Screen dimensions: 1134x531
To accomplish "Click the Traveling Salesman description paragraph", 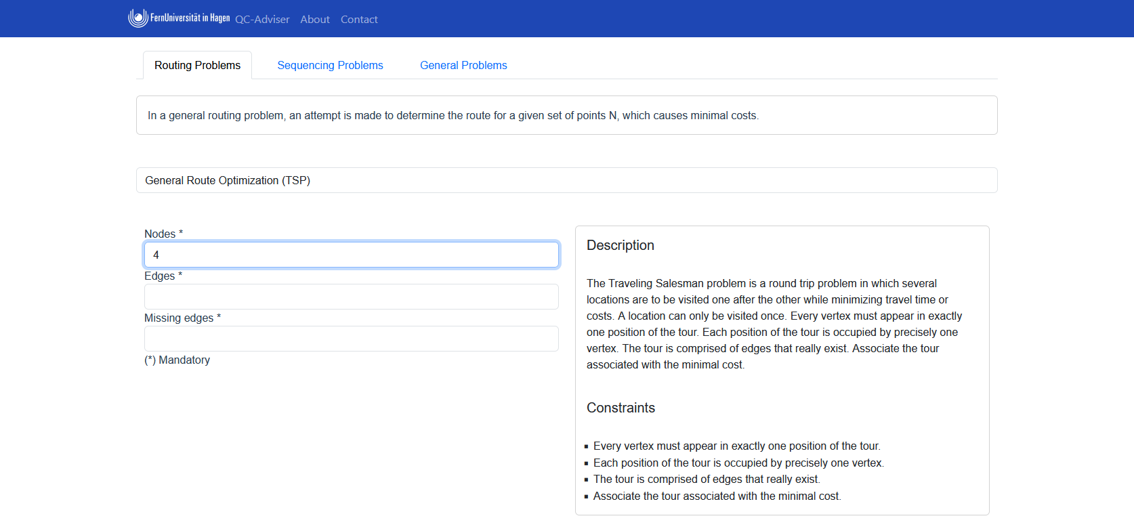I will [x=774, y=324].
